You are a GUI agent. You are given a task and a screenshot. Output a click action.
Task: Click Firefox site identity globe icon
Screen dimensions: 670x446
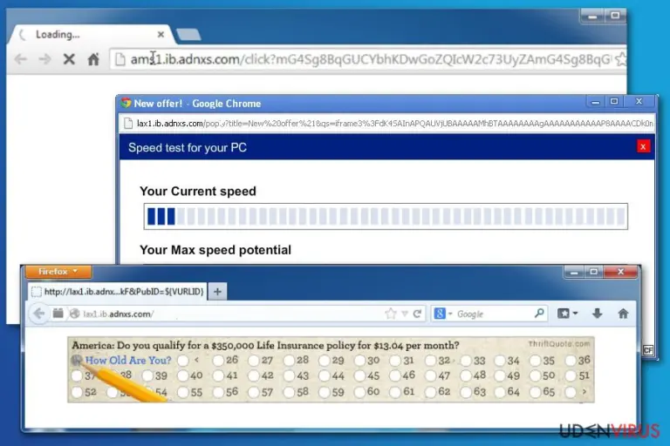[x=75, y=314]
